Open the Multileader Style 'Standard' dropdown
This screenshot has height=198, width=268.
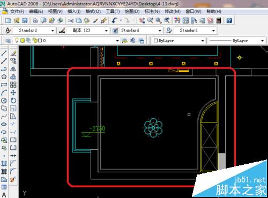pyautogui.click(x=195, y=31)
